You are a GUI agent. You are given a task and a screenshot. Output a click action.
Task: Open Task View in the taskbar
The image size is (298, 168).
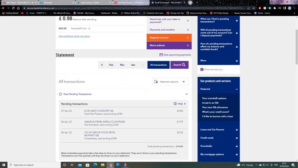pyautogui.click(x=72, y=165)
